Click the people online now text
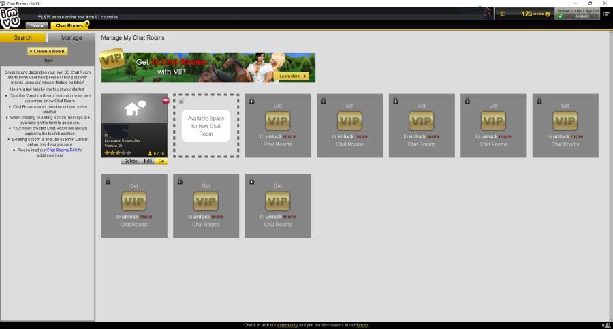Screen dimensions: 613x329 click(78, 17)
